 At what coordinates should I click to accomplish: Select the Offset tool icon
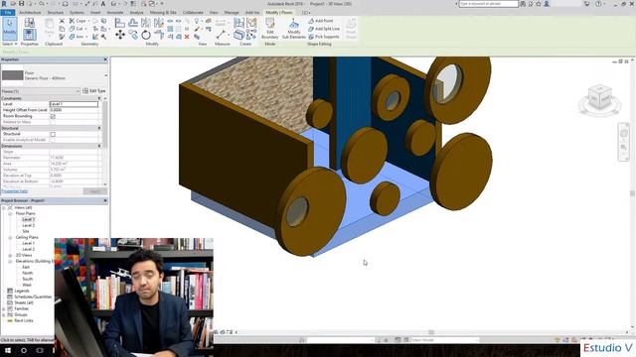pyautogui.click(x=133, y=23)
